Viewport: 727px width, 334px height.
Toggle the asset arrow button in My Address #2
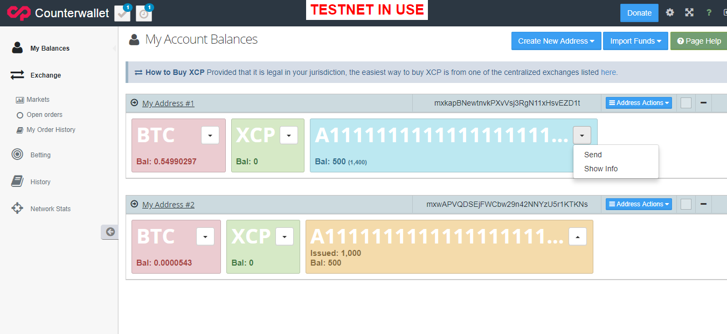coord(578,236)
